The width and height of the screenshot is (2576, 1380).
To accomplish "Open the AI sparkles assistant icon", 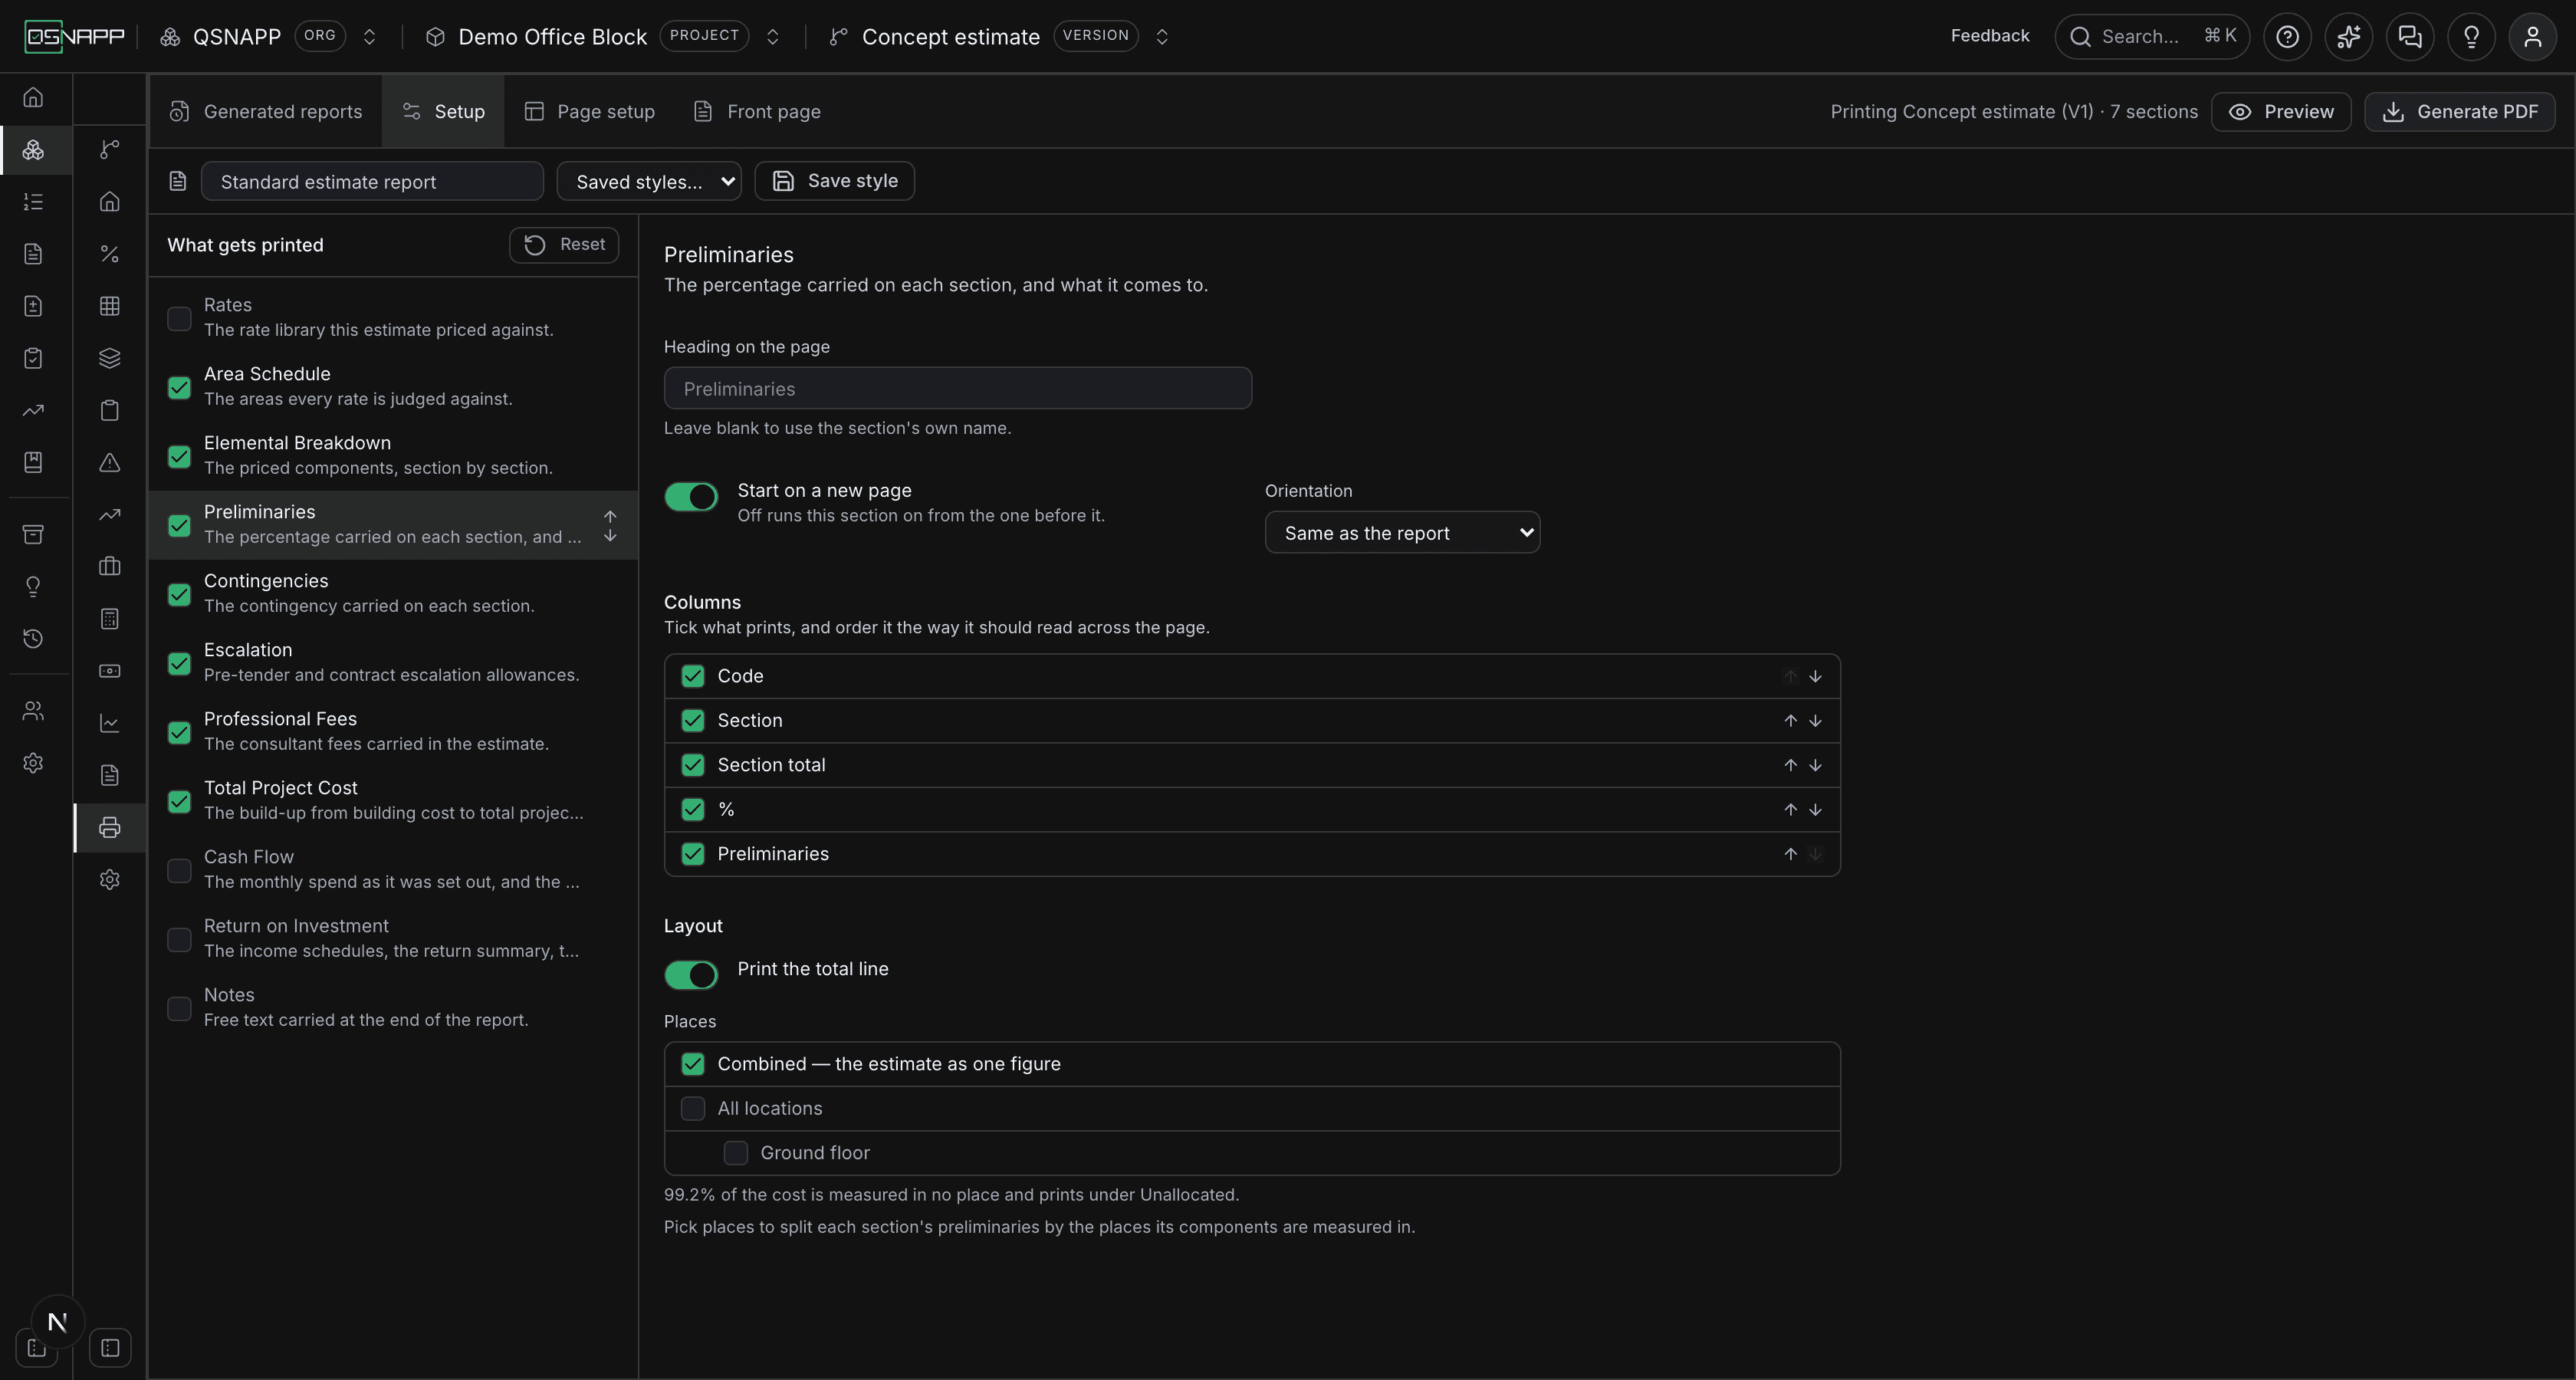I will (2348, 37).
